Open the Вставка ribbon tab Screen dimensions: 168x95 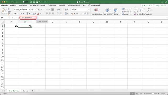point(13,6)
